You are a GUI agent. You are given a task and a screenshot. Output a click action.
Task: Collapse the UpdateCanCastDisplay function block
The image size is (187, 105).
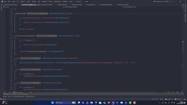(15, 58)
